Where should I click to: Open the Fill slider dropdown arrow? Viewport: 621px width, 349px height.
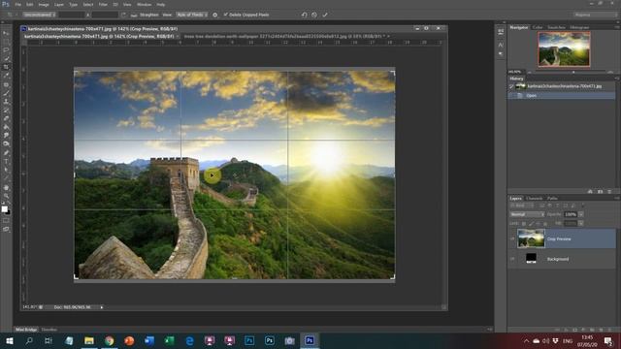click(580, 224)
